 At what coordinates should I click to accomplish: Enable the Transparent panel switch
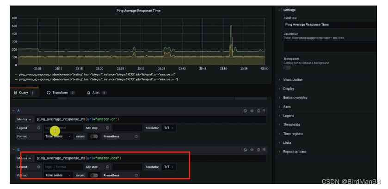[x=287, y=68]
